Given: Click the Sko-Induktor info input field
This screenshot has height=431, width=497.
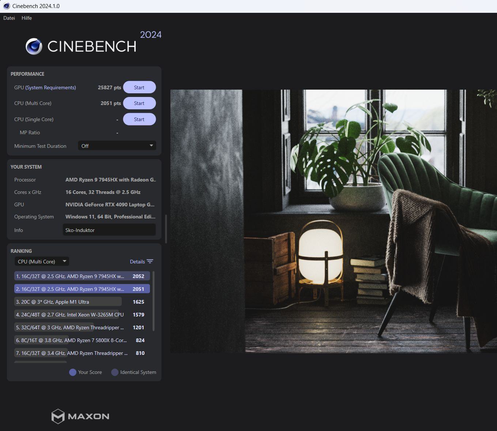Looking at the screenshot, I should coord(109,230).
